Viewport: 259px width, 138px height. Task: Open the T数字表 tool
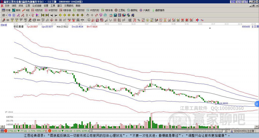pyautogui.click(x=107, y=10)
